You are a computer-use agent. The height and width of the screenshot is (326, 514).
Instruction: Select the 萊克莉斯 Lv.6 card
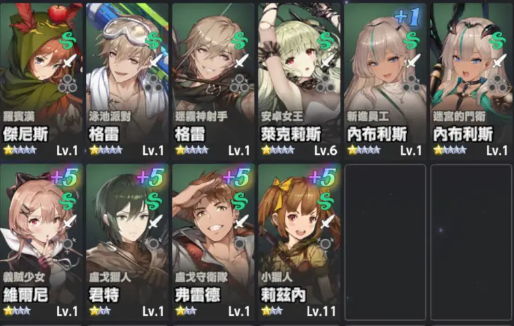tap(299, 80)
